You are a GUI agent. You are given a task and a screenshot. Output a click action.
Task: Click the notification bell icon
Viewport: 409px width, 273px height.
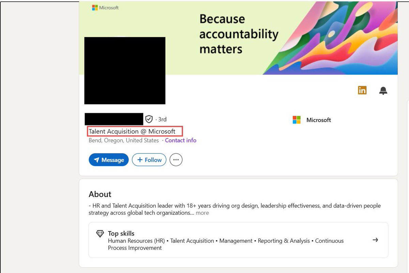tap(383, 91)
